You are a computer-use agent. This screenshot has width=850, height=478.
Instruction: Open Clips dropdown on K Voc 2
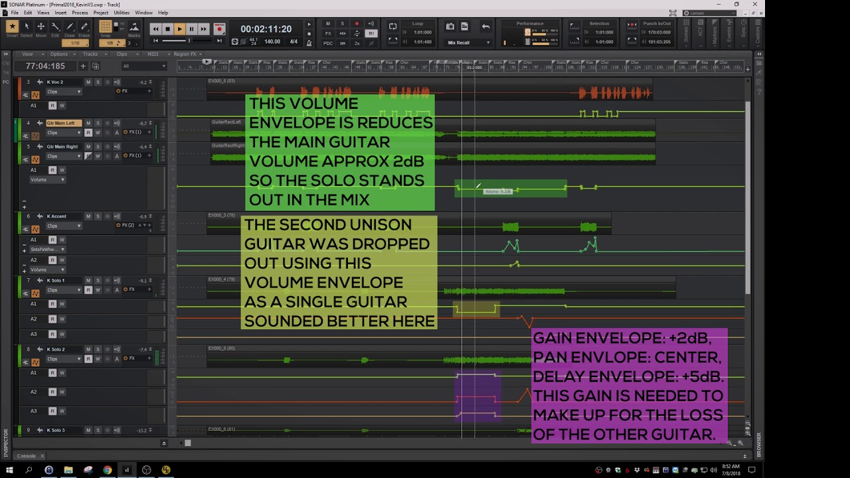tap(64, 92)
